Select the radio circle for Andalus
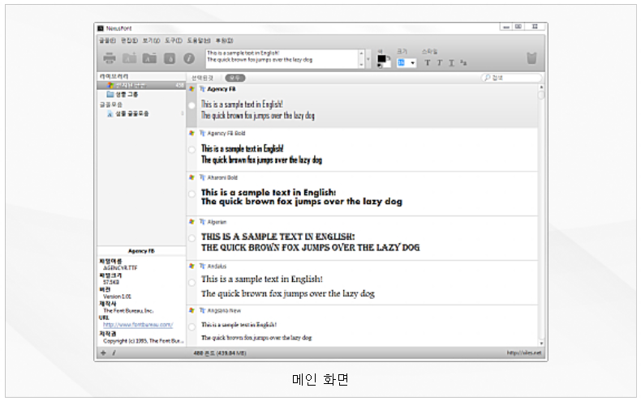This screenshot has height=401, width=641. [191, 283]
